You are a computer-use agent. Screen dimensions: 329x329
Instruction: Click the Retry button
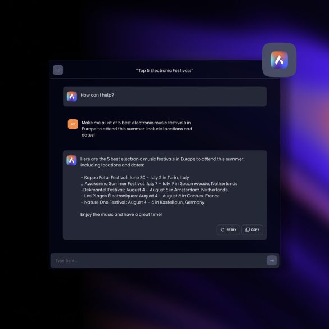pos(228,230)
